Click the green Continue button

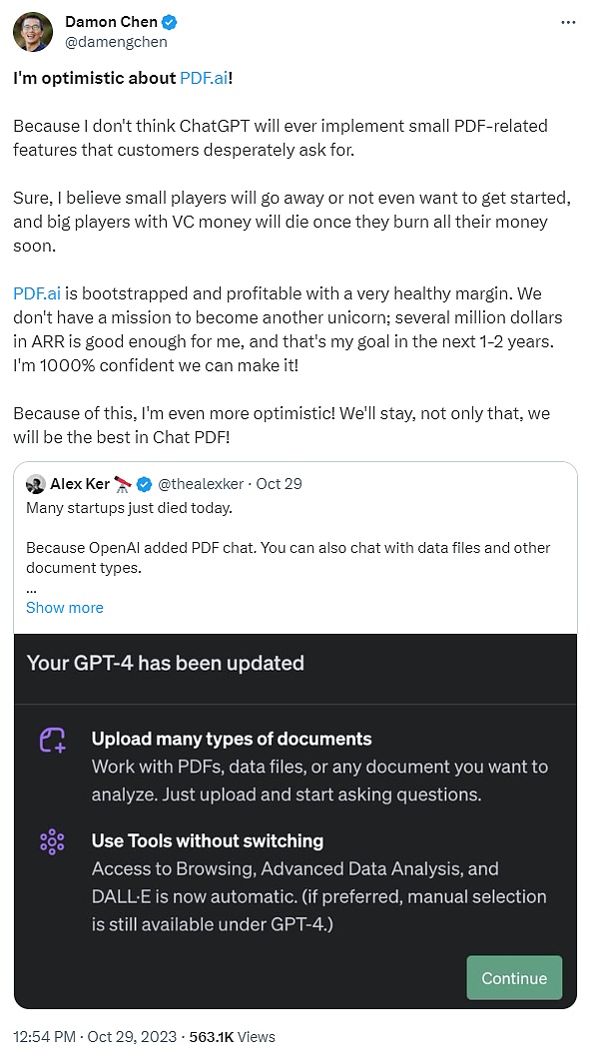514,978
